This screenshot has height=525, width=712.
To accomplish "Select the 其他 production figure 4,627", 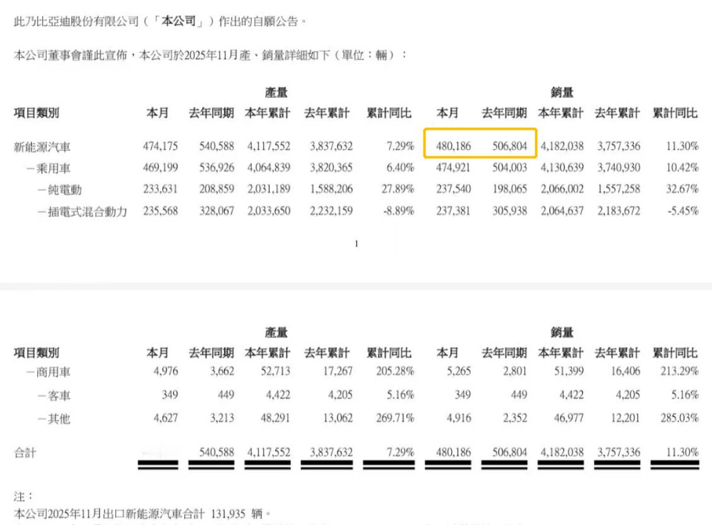I will pyautogui.click(x=166, y=418).
